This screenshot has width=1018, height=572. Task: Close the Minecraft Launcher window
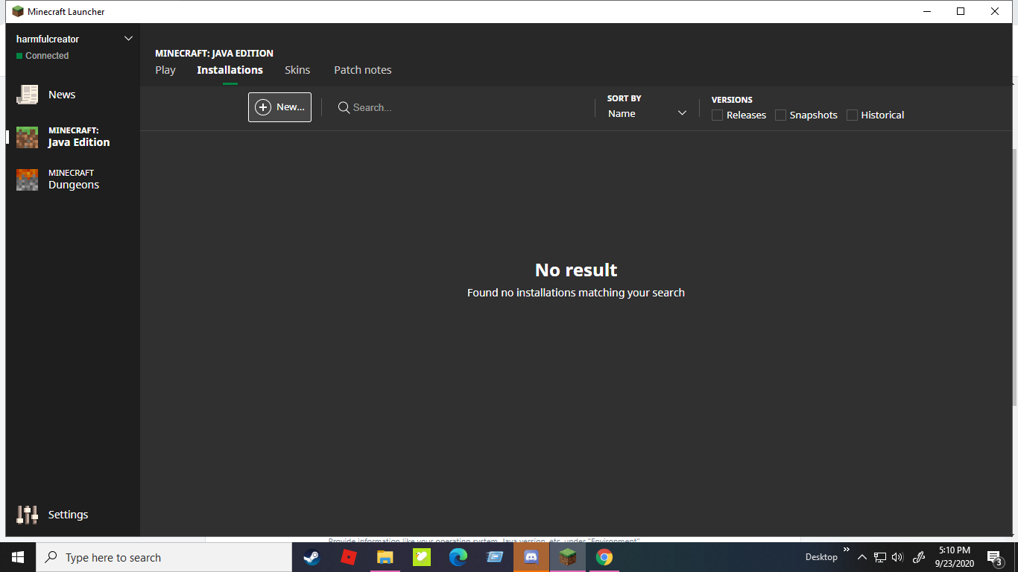point(995,12)
